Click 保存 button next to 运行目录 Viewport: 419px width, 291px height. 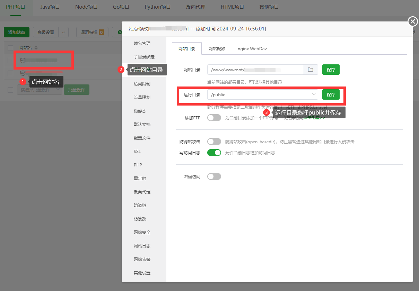[331, 94]
